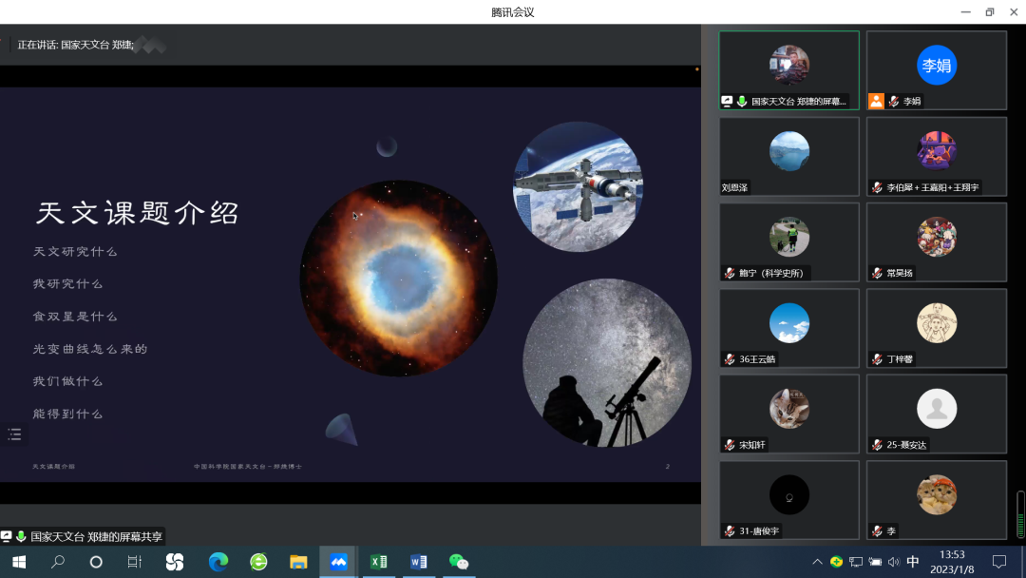Open the Windows notification center
Image resolution: width=1026 pixels, height=578 pixels.
coord(999,562)
